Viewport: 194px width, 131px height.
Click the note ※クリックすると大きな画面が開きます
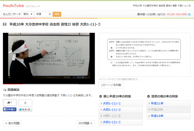coord(119,79)
